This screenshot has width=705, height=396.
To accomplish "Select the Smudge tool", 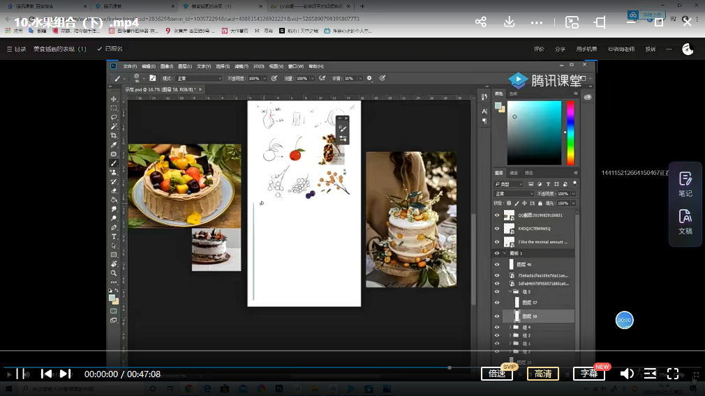I will pos(114,209).
